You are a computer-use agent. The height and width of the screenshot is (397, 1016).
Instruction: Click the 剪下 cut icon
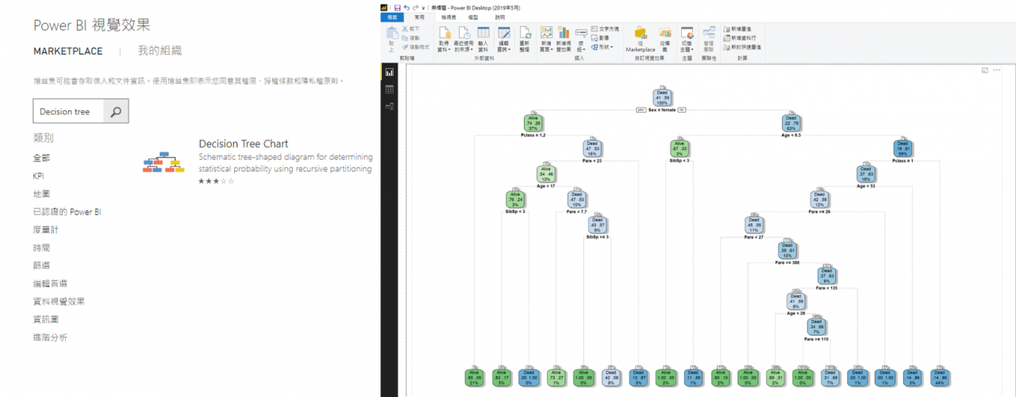[405, 29]
